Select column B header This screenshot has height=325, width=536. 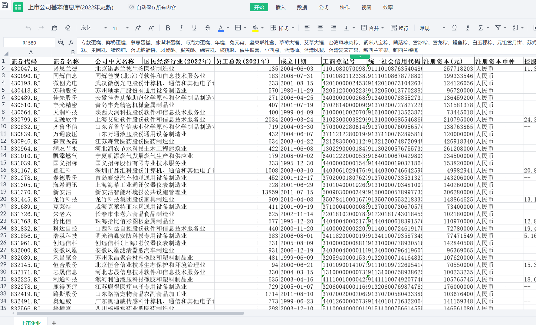click(x=73, y=52)
